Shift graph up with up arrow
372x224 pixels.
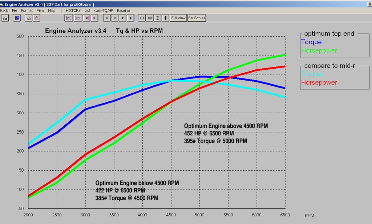pos(123,18)
